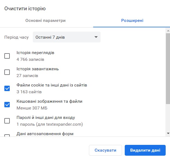Toggle the Дані автозаповнення форм checkbox

click(x=7, y=135)
